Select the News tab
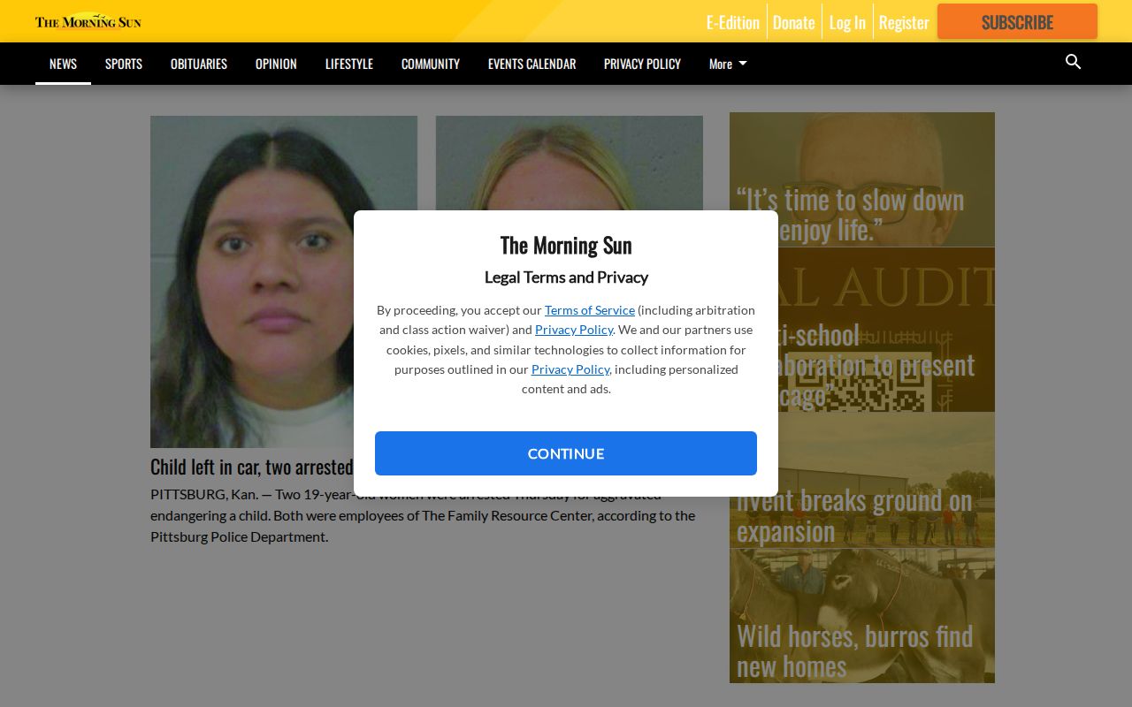The width and height of the screenshot is (1132, 707). click(63, 64)
